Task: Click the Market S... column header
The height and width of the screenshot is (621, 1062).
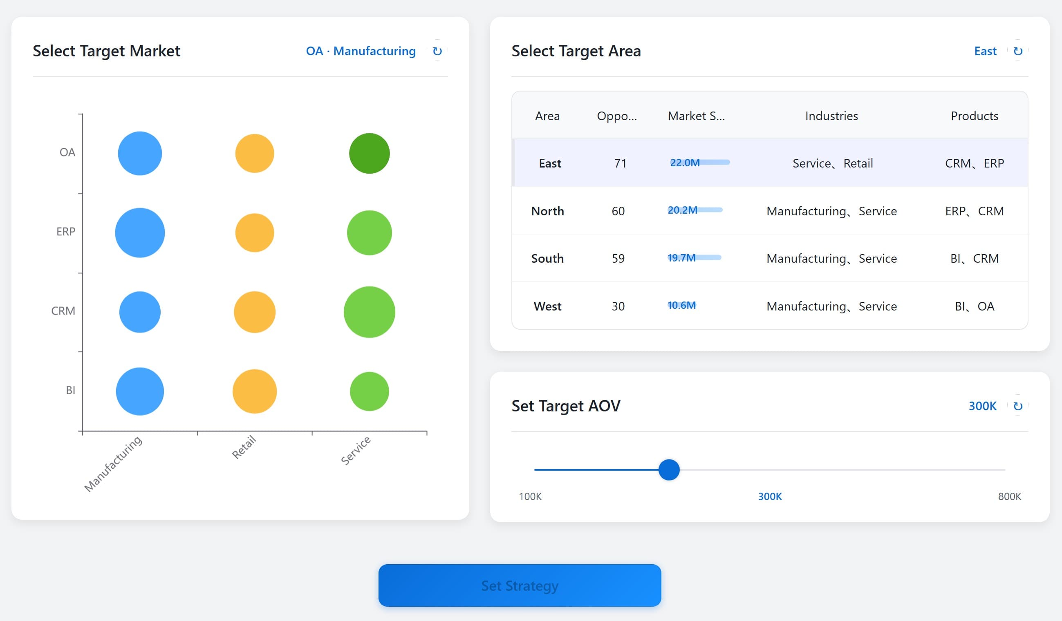Action: click(x=696, y=116)
